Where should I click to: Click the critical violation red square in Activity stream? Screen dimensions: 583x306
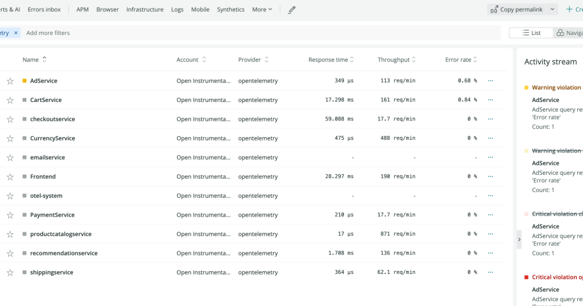pos(526,277)
